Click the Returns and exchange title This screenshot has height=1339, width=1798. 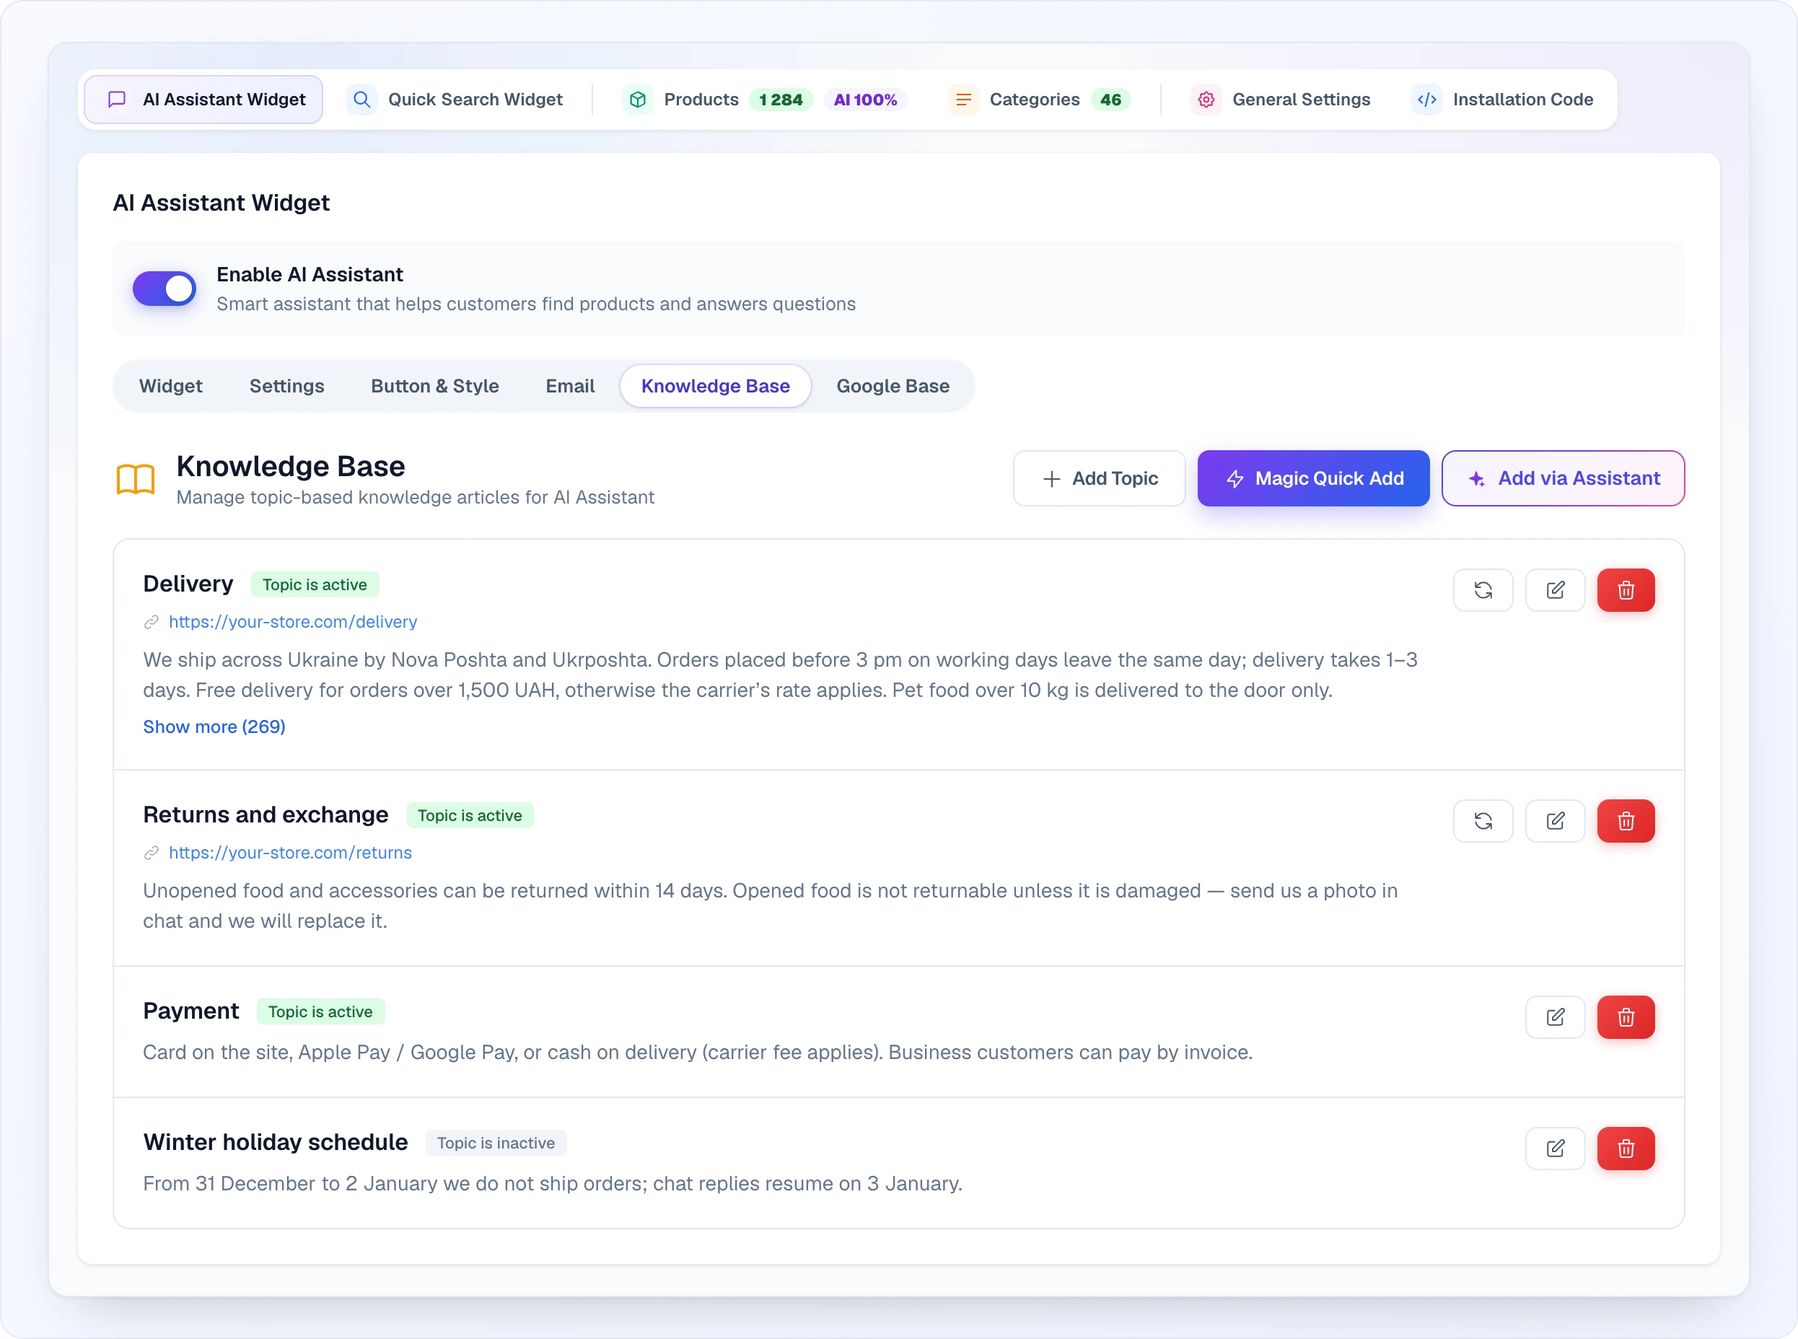[266, 815]
